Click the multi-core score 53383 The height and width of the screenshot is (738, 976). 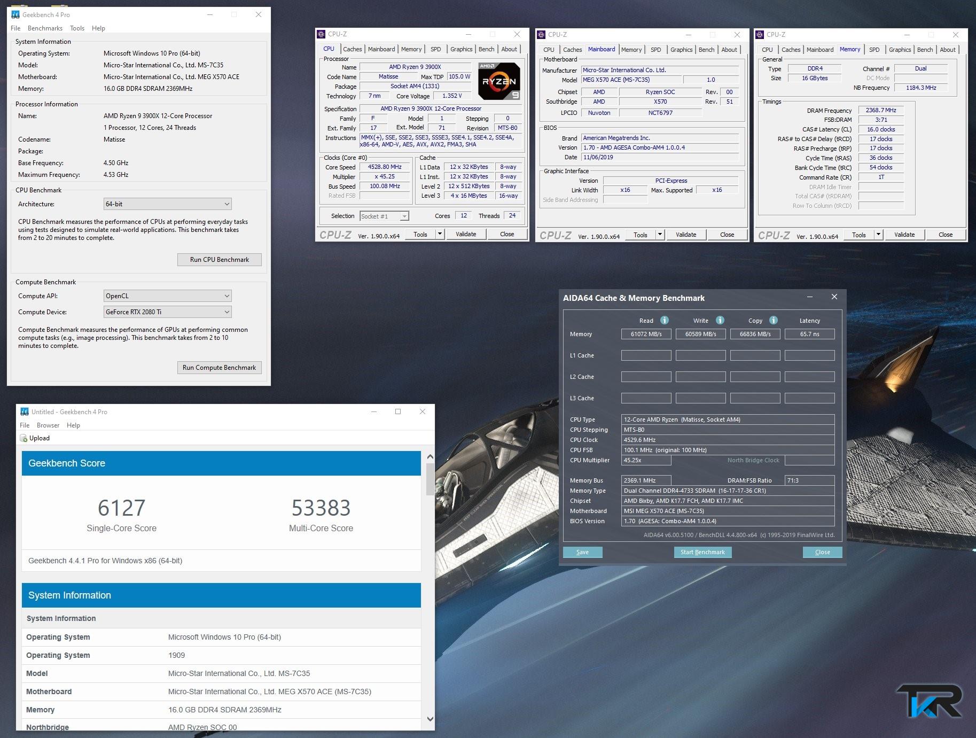[x=321, y=508]
